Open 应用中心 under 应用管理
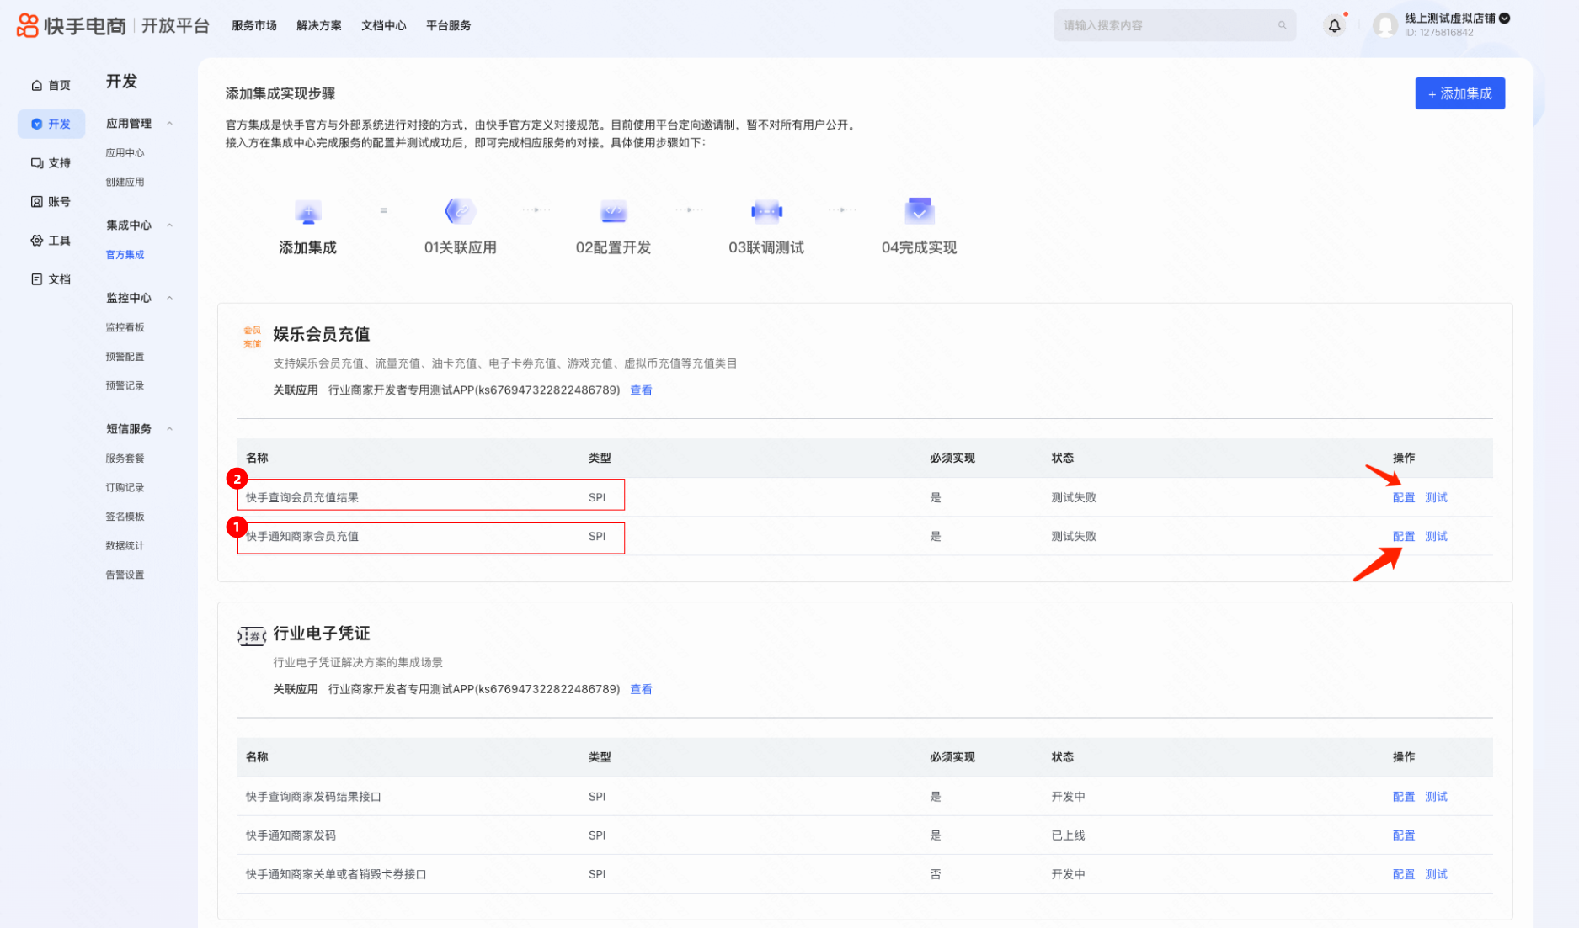The width and height of the screenshot is (1579, 928). [125, 153]
